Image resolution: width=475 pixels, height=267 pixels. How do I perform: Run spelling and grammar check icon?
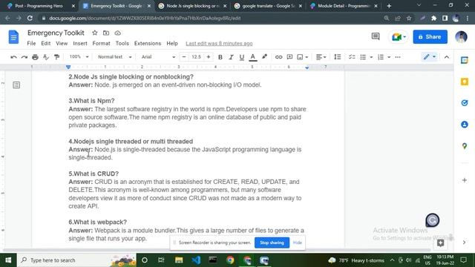46,57
